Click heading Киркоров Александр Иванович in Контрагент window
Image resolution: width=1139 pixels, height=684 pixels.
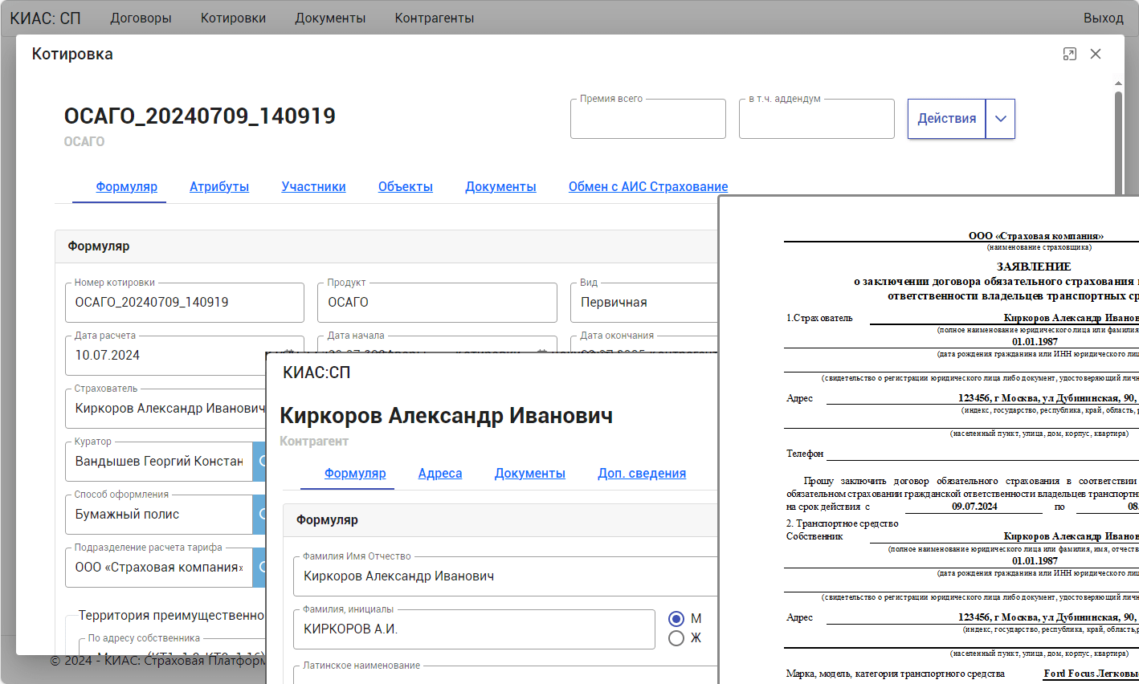pyautogui.click(x=446, y=416)
